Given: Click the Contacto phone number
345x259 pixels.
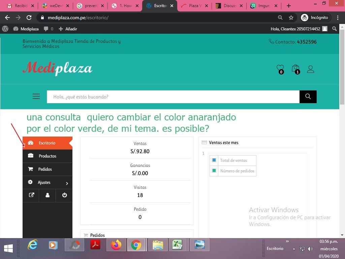Looking at the screenshot, I should click(307, 42).
